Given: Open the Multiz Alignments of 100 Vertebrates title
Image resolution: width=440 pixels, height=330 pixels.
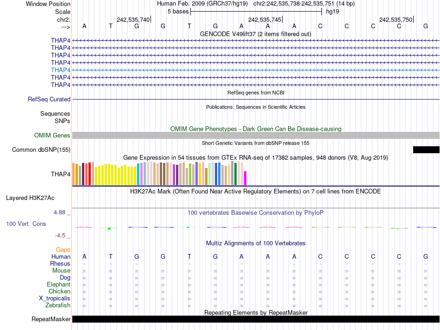Looking at the screenshot, I should click(256, 243).
